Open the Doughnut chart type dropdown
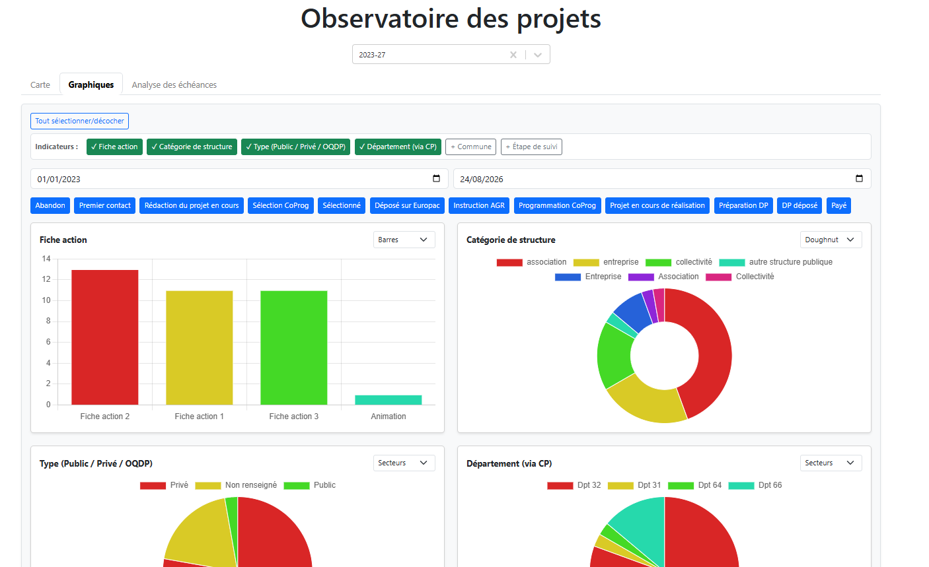The image size is (929, 567). (x=831, y=240)
